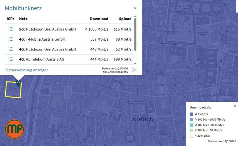Image resolution: width=238 pixels, height=146 pixels.
Task: Click the Upload column header
Action: click(125, 19)
